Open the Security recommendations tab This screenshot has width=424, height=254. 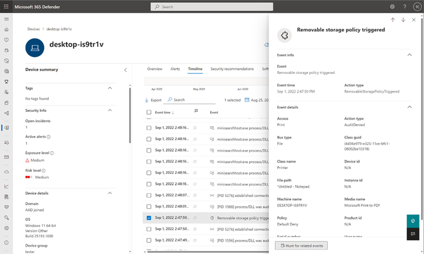tap(232, 69)
